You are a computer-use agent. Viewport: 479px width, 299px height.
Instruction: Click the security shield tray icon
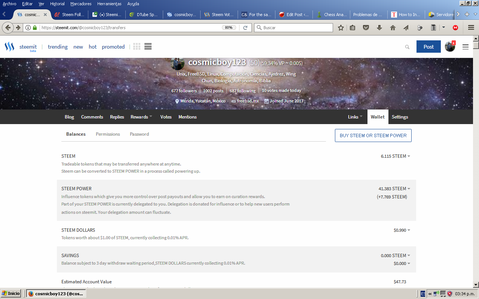[449, 293]
